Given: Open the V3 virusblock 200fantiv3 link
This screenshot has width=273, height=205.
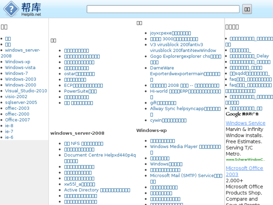Looking at the screenshot, I should tap(183, 47).
